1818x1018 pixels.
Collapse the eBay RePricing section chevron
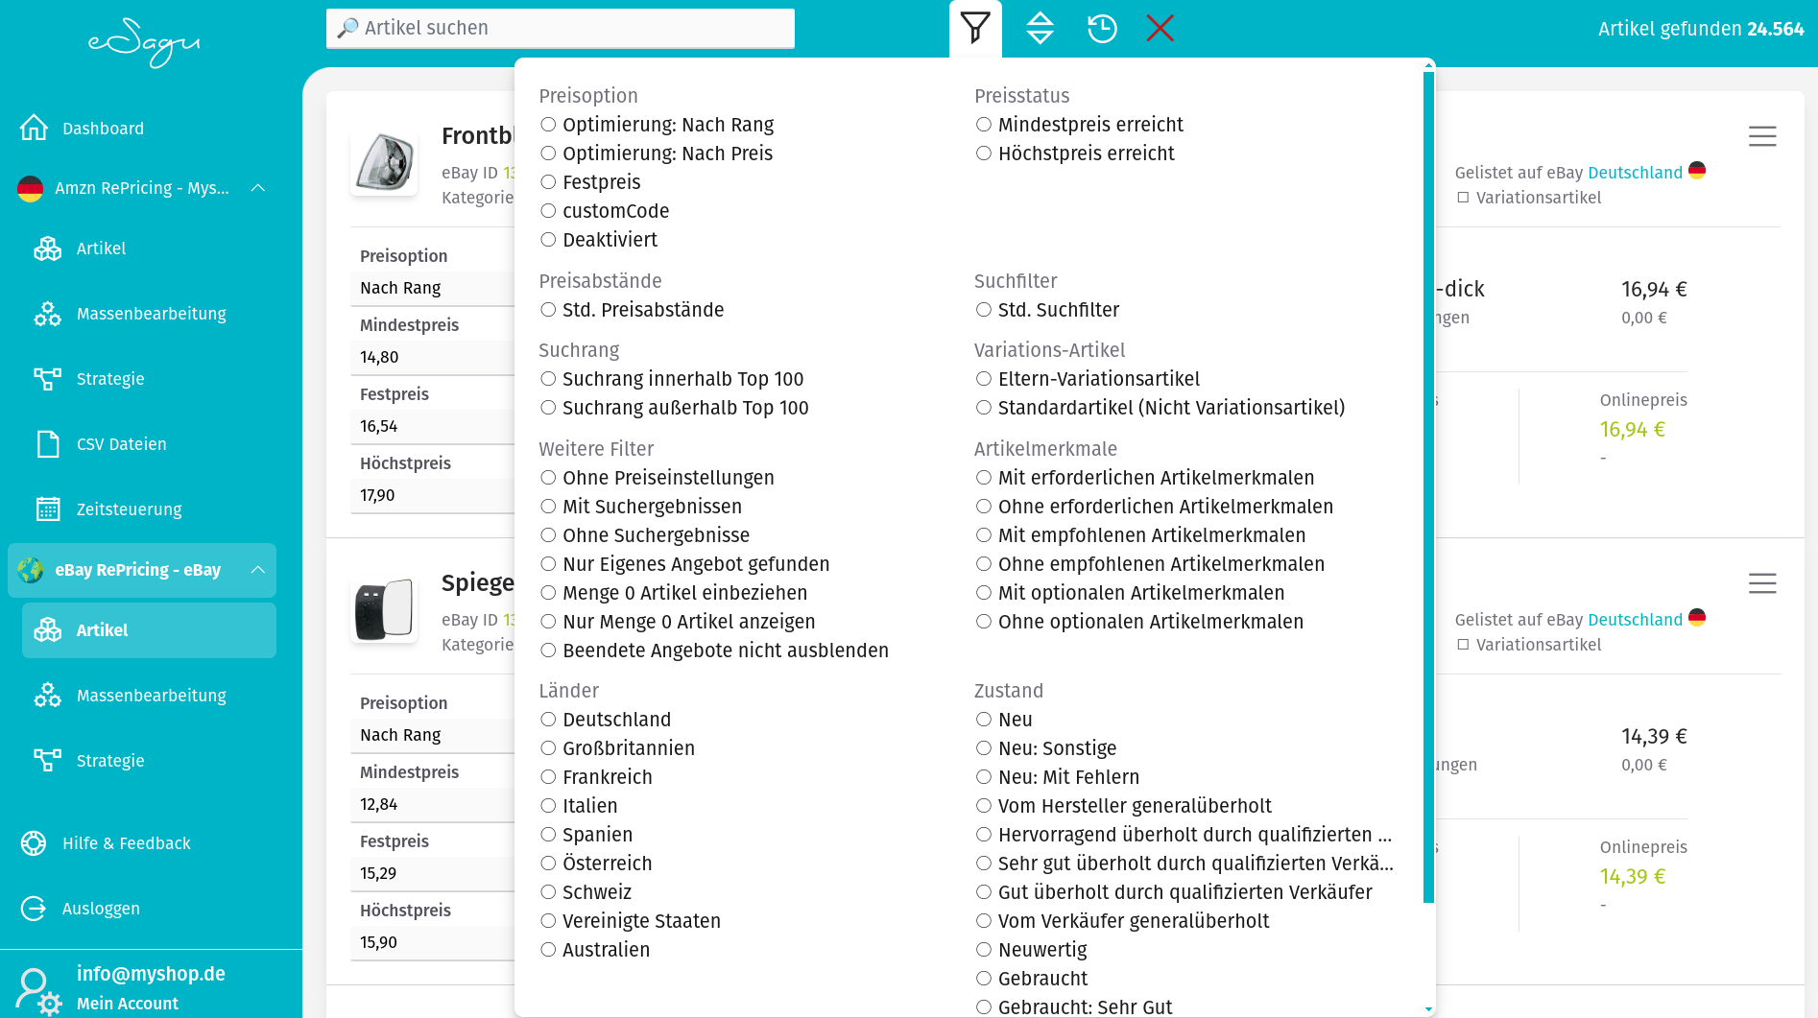click(258, 570)
